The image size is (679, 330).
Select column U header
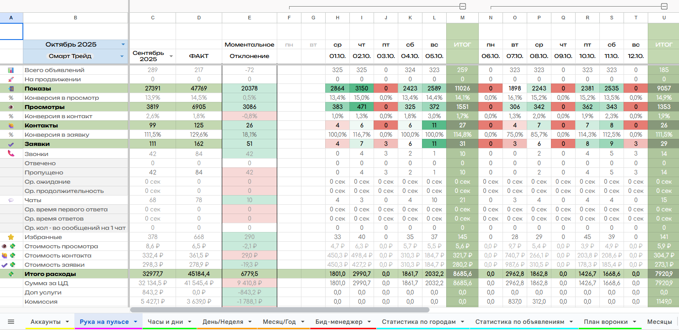[664, 18]
